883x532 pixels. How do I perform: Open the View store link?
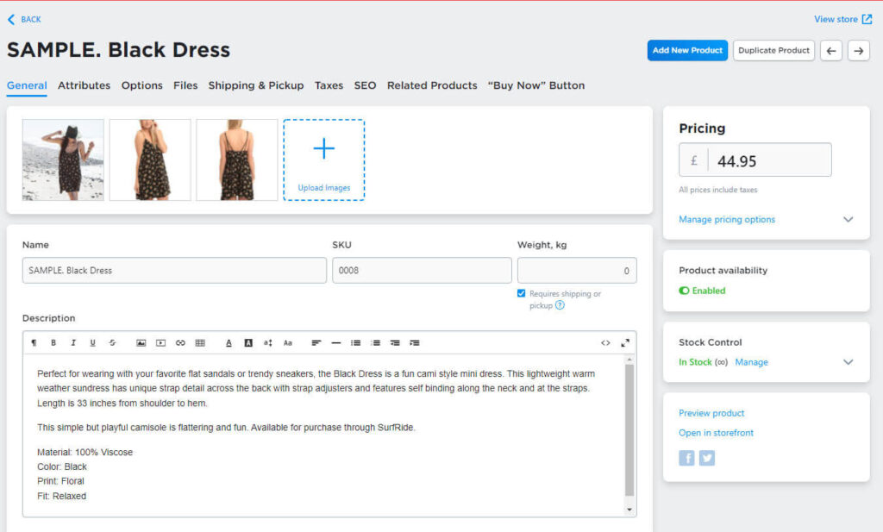pyautogui.click(x=843, y=19)
